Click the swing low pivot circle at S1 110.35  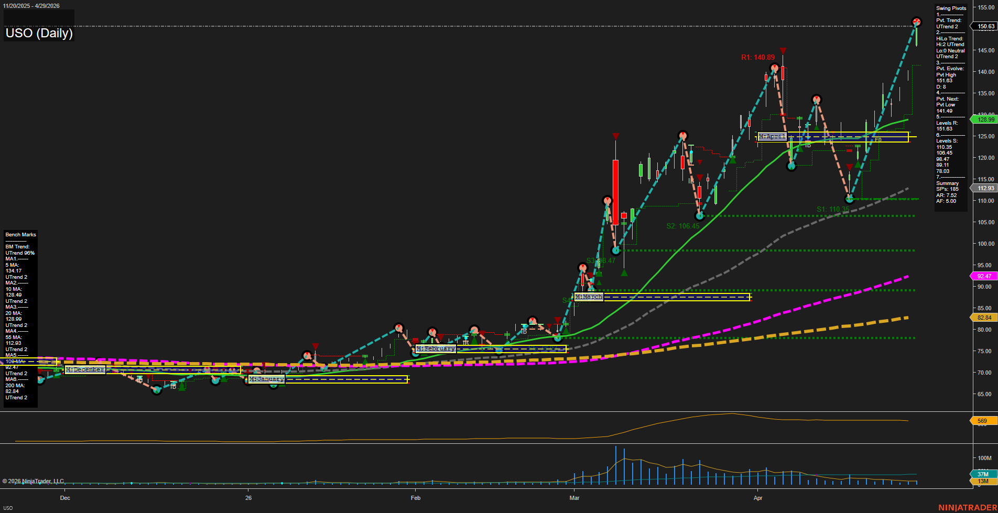point(850,199)
